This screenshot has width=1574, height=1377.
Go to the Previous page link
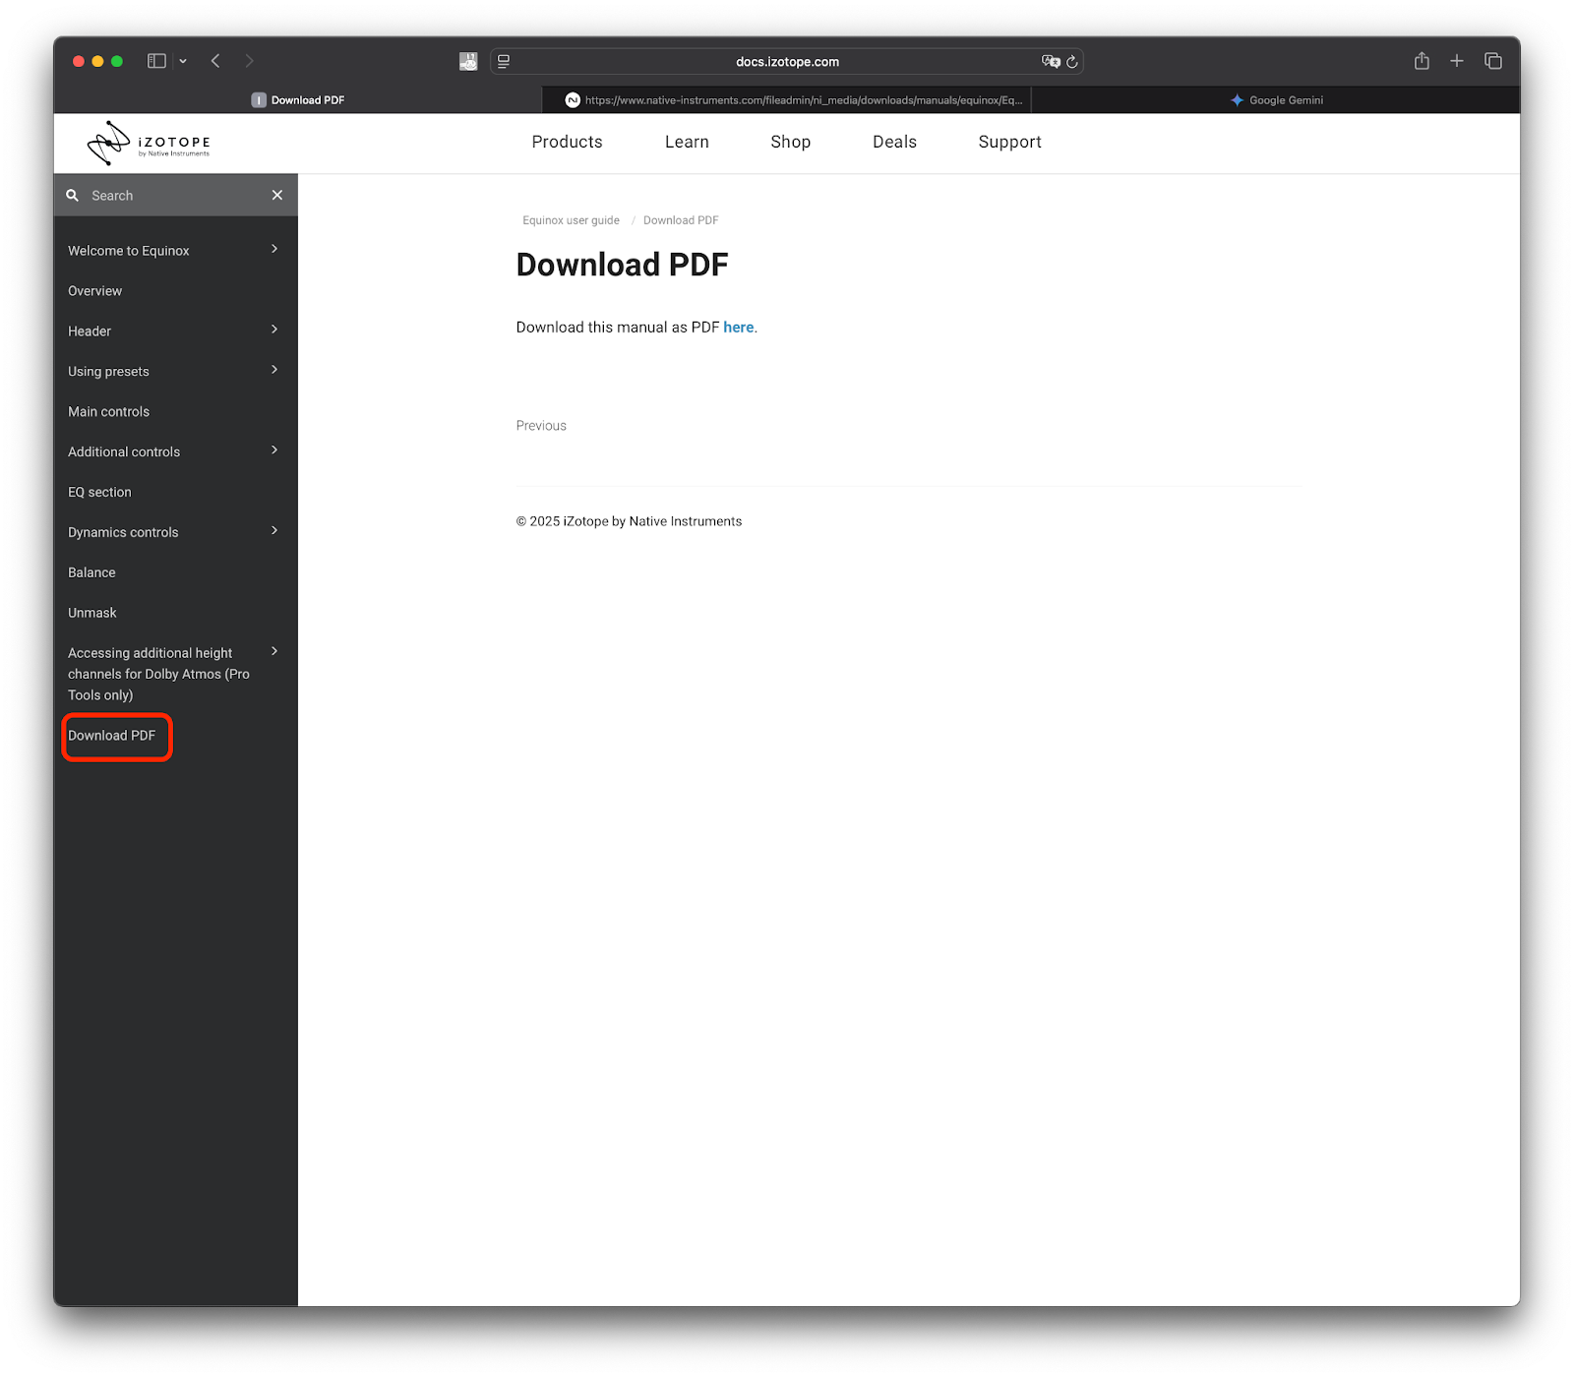[541, 426]
